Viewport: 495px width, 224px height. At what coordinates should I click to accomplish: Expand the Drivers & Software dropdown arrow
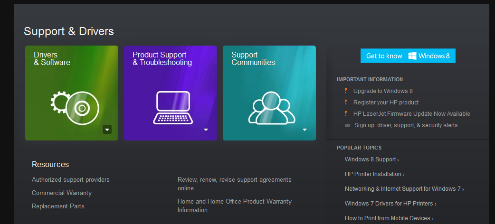click(x=107, y=130)
